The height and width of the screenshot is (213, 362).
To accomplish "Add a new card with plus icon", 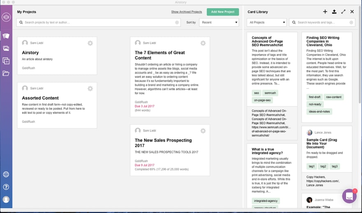I will 325,12.
